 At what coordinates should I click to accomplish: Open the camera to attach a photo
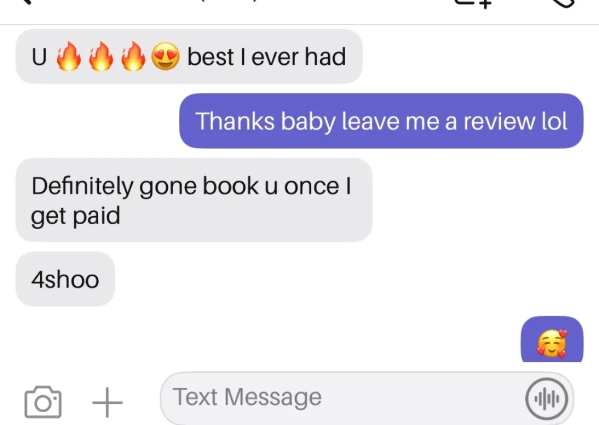pyautogui.click(x=43, y=402)
